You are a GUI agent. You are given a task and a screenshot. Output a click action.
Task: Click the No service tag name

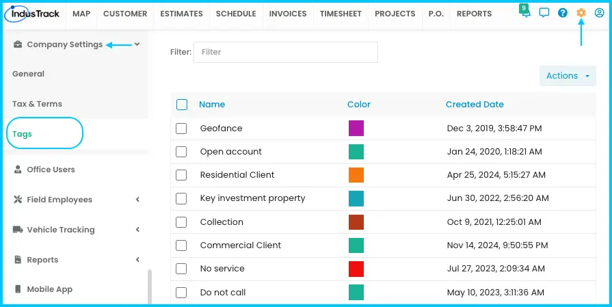click(x=222, y=269)
